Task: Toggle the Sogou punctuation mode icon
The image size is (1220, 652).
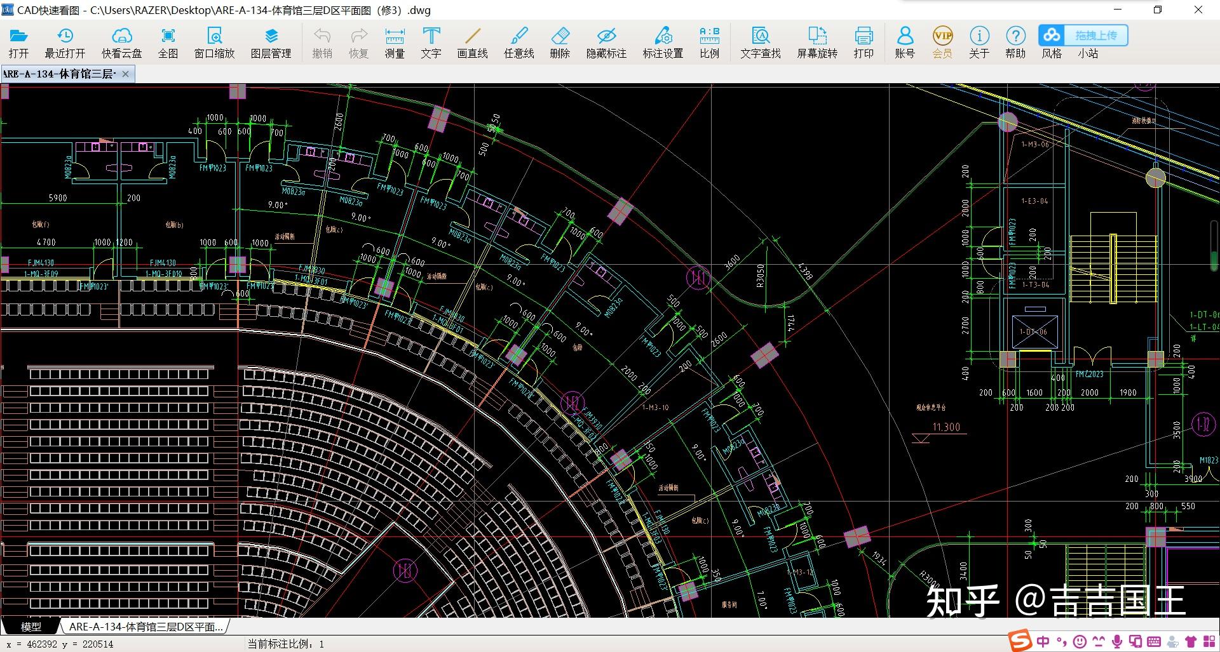Action: [1061, 642]
